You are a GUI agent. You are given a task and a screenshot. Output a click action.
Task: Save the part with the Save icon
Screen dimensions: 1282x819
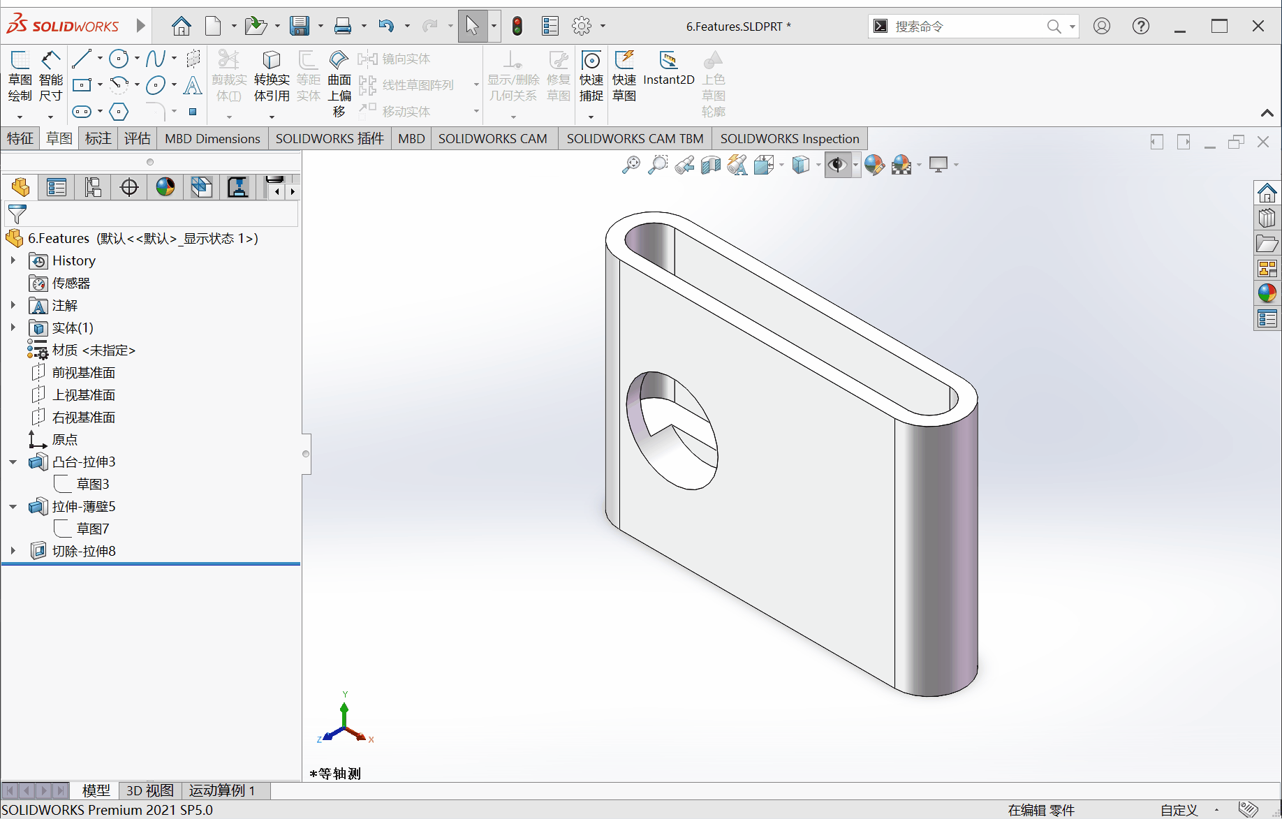[x=300, y=27]
